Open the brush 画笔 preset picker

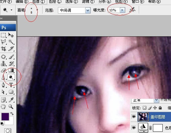[37, 10]
